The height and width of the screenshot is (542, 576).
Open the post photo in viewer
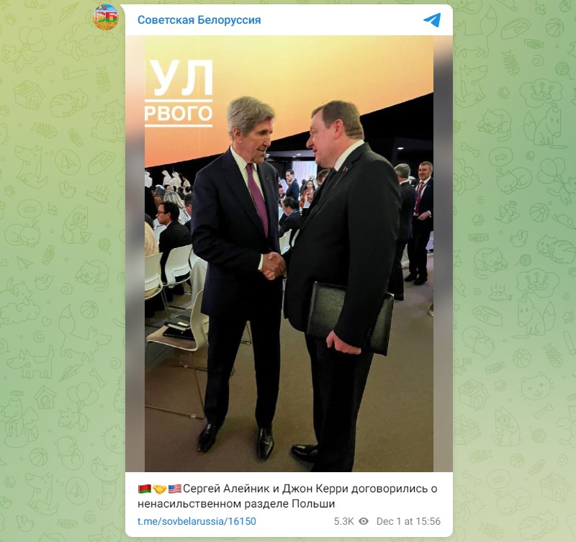pos(289,254)
